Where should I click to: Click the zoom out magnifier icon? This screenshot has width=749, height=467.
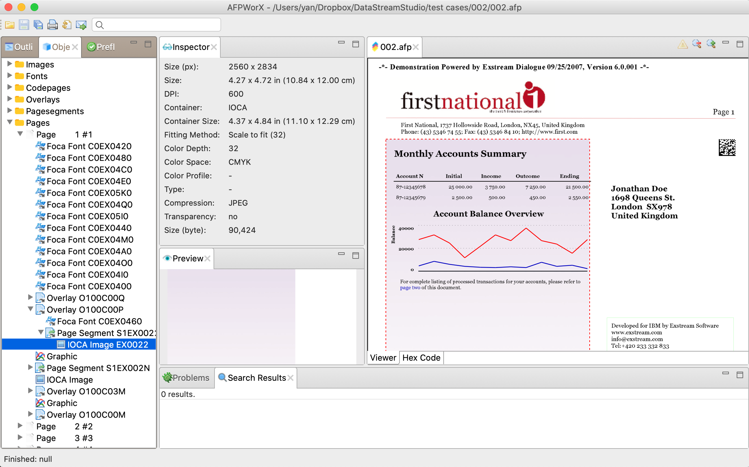[697, 44]
